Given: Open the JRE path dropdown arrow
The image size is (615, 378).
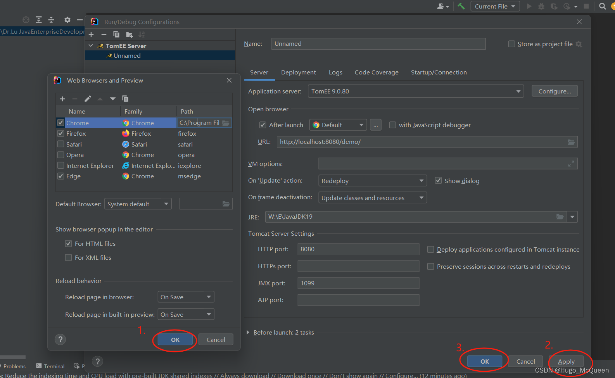Looking at the screenshot, I should pyautogui.click(x=572, y=217).
